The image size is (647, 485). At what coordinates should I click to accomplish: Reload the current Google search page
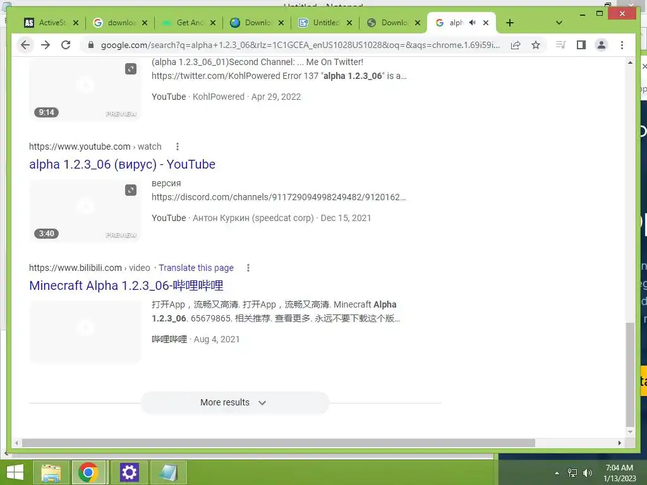pyautogui.click(x=66, y=45)
